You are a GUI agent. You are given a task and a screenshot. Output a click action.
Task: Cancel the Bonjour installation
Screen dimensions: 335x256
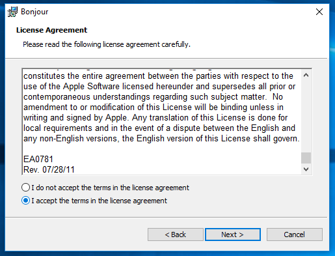(x=295, y=235)
